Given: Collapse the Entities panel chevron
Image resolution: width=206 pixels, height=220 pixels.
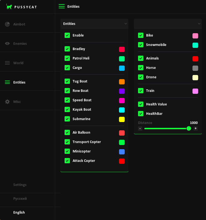Looking at the screenshot, I should point(126,24).
